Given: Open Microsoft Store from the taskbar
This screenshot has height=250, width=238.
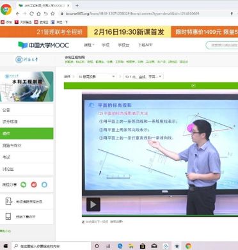Looking at the screenshot, I should point(143,246).
